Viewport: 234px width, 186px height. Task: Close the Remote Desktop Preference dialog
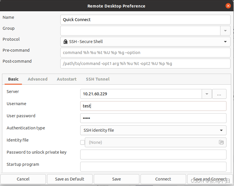(228, 6)
